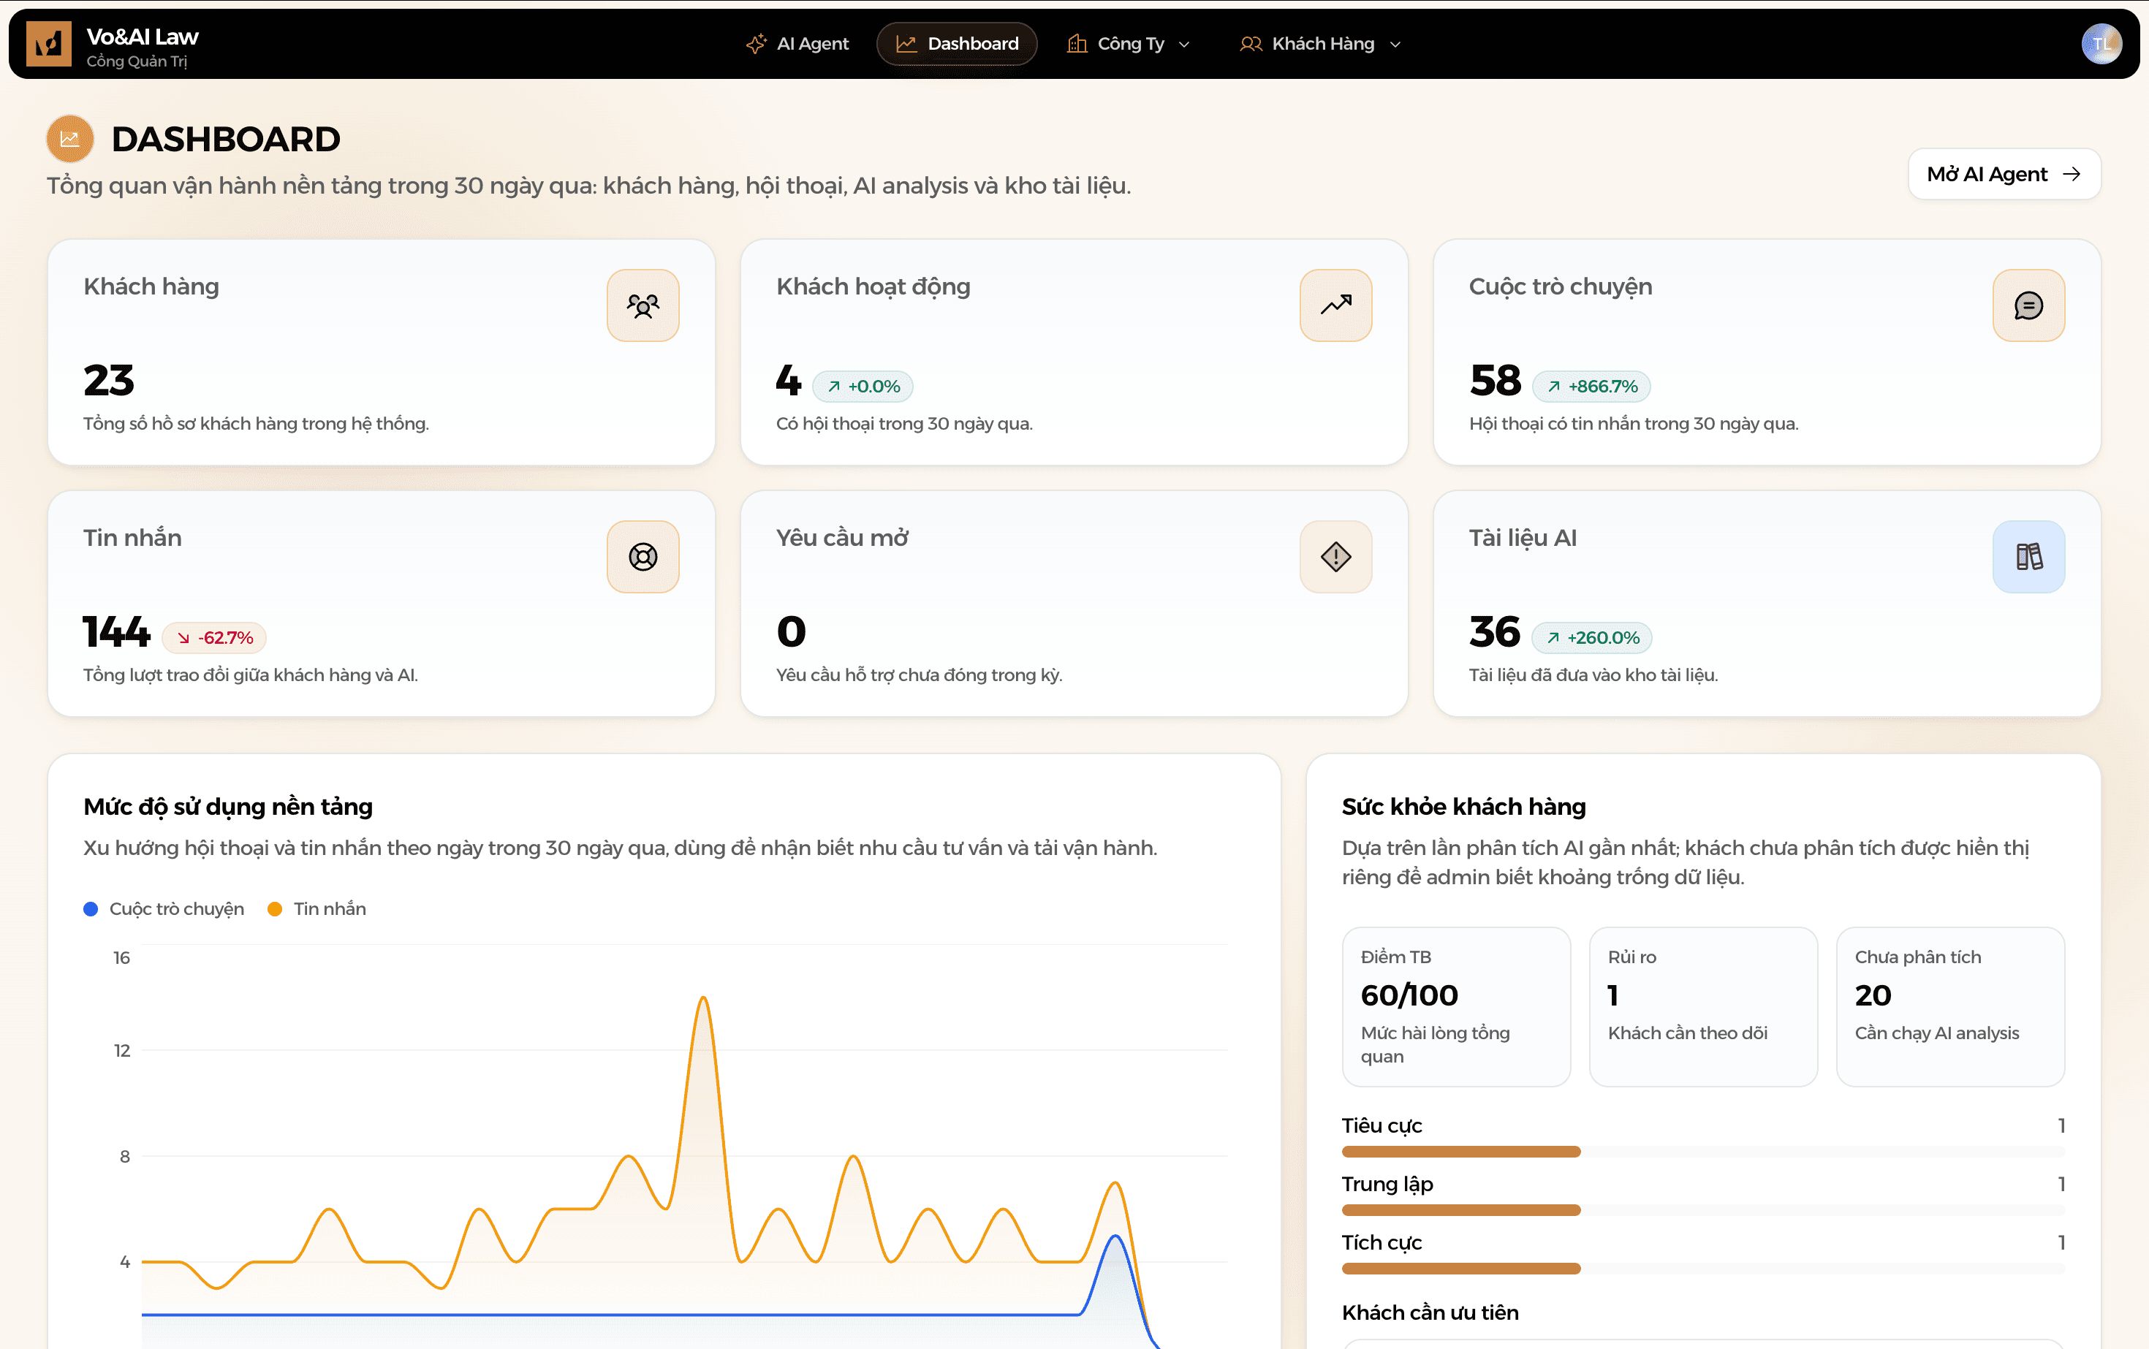Expand the Khách Hàng dropdown chevron

click(1396, 45)
